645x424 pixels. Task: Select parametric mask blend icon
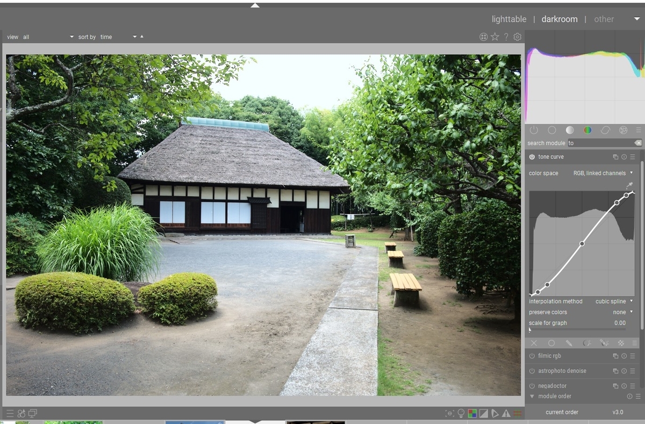coord(586,343)
